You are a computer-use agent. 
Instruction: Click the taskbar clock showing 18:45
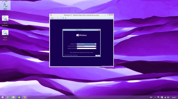[174, 97]
